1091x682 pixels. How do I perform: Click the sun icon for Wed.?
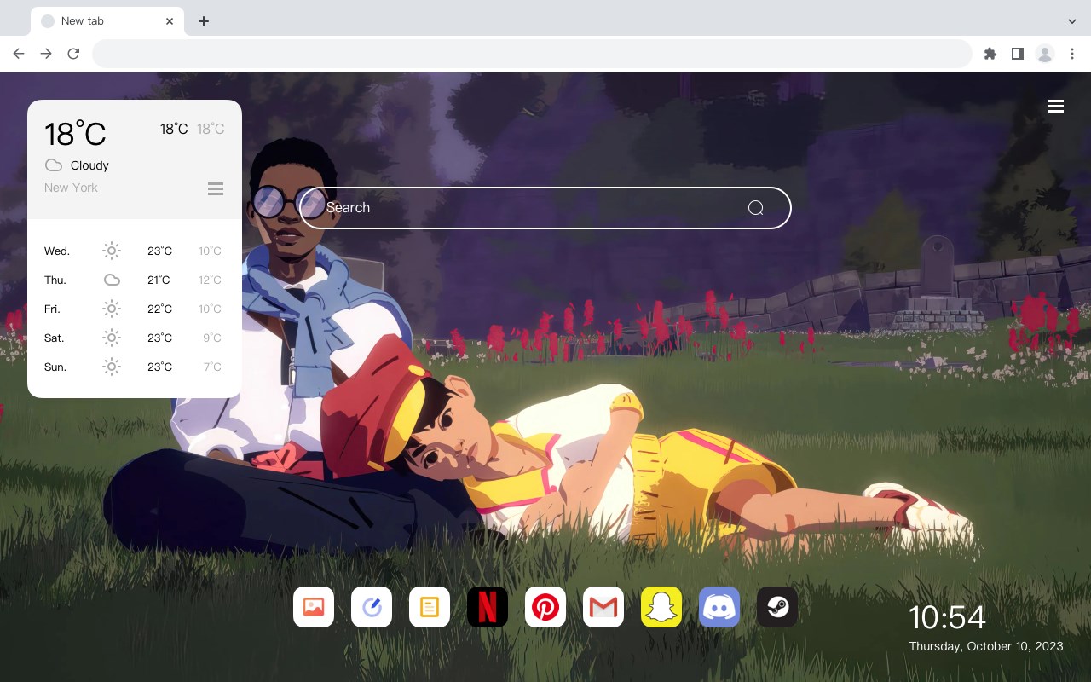(112, 251)
